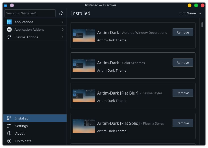The image size is (208, 148).
Task: Click the purple pin circle in title bar
Action: pyautogui.click(x=12, y=6)
